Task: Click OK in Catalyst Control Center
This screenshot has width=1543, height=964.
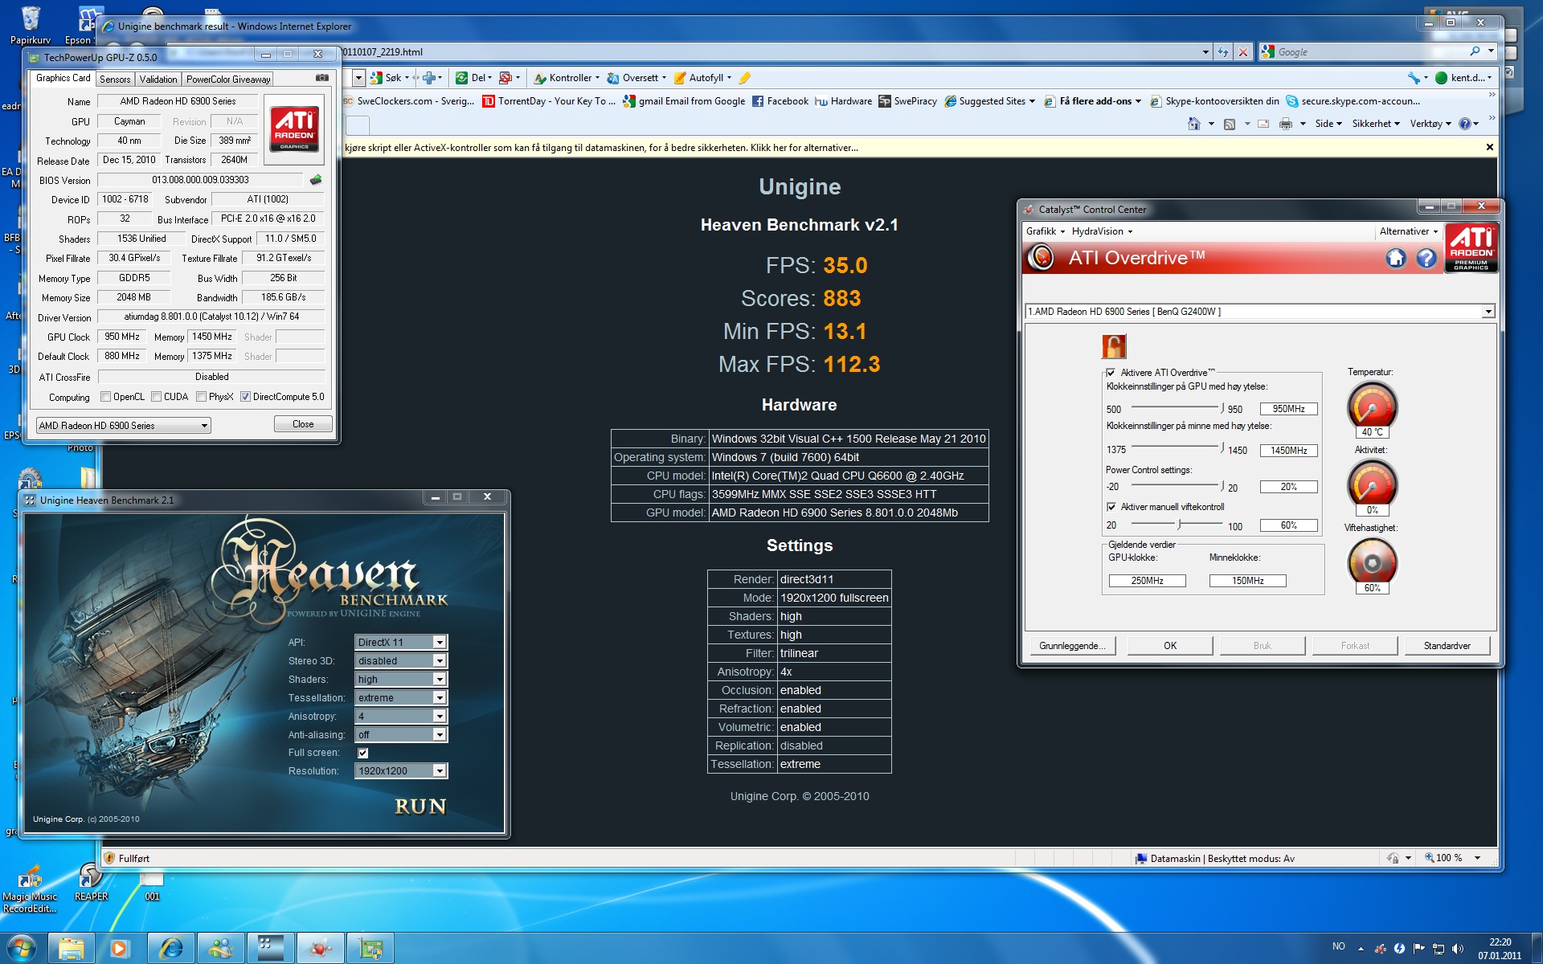Action: [1170, 646]
